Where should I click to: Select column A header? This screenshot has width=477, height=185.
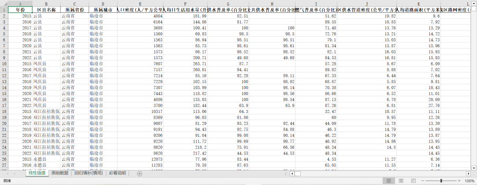tap(20, 4)
